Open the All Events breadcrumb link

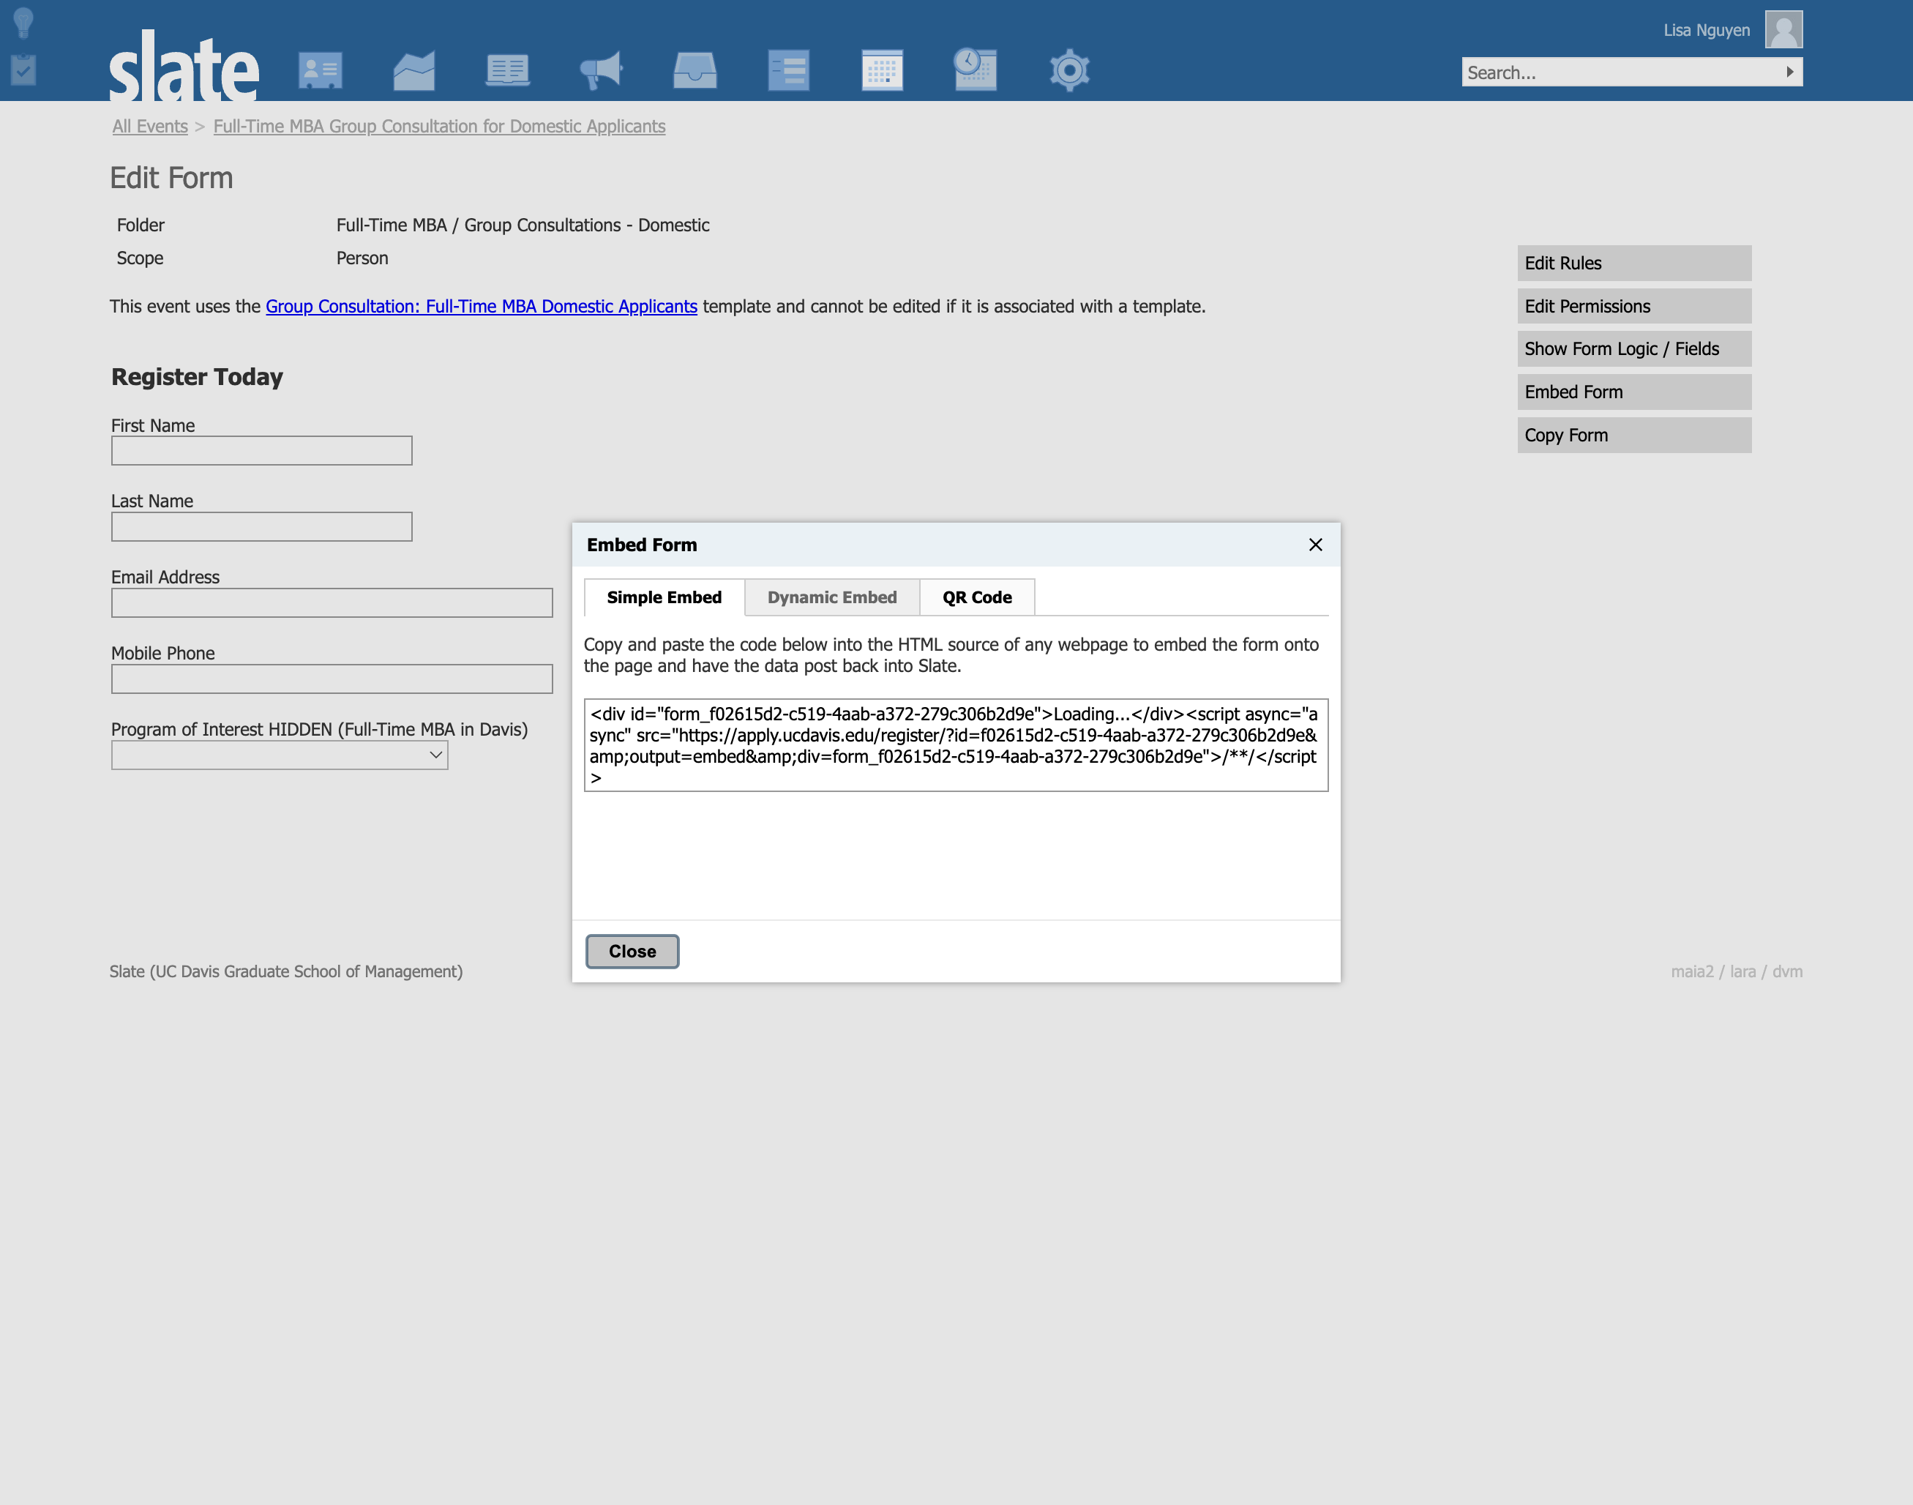tap(150, 126)
